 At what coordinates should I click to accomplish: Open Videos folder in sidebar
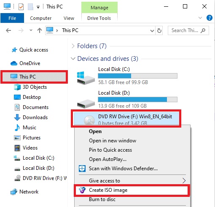point(30,148)
